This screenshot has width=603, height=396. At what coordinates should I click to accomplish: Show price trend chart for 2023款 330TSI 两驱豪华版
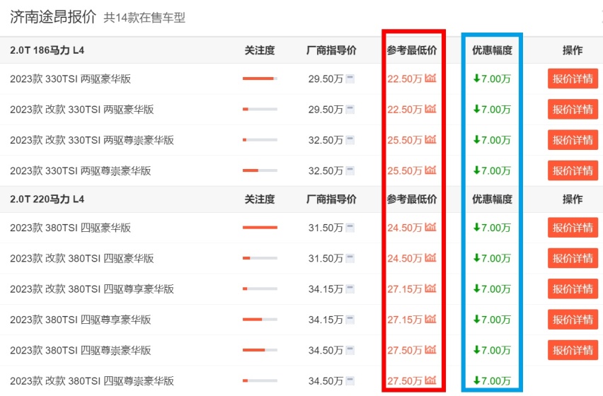tap(430, 78)
